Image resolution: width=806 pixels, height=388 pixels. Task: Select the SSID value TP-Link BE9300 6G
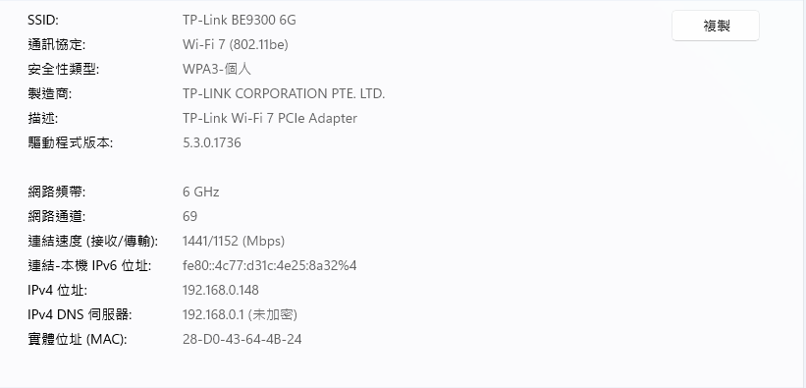[239, 20]
